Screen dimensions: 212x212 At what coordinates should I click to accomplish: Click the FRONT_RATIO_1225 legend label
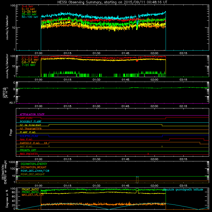pyautogui.click(x=34, y=192)
